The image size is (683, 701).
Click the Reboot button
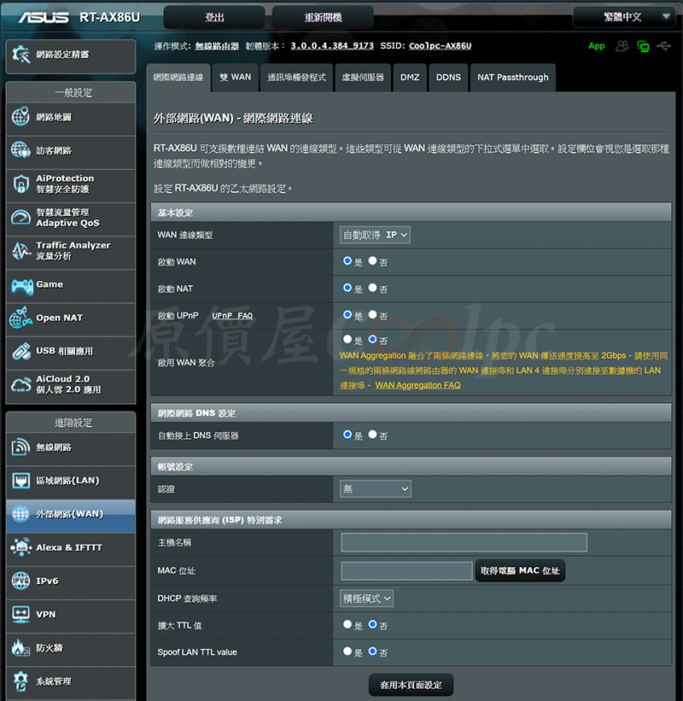pos(323,17)
